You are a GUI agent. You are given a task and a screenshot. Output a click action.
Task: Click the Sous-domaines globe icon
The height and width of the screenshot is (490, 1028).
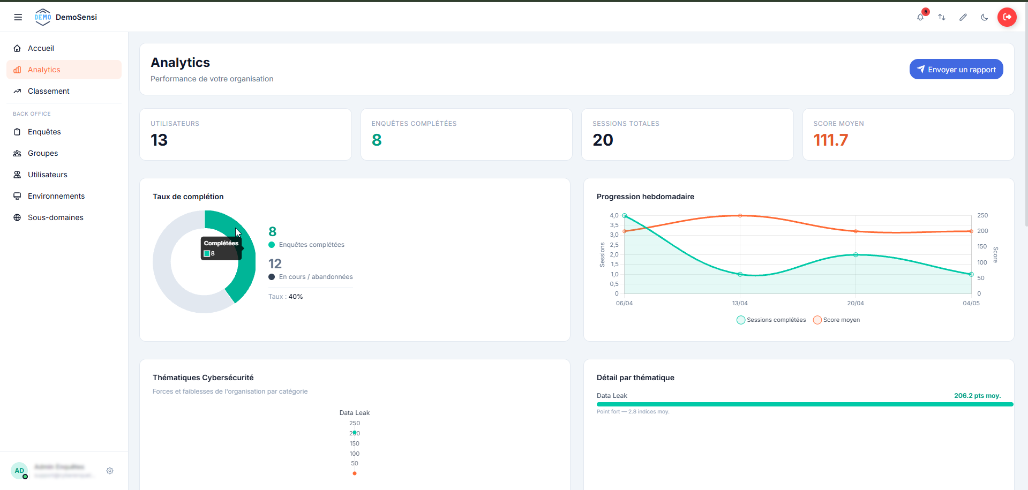tap(17, 217)
